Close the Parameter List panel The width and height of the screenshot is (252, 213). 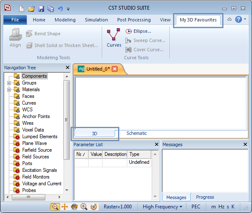(x=157, y=145)
